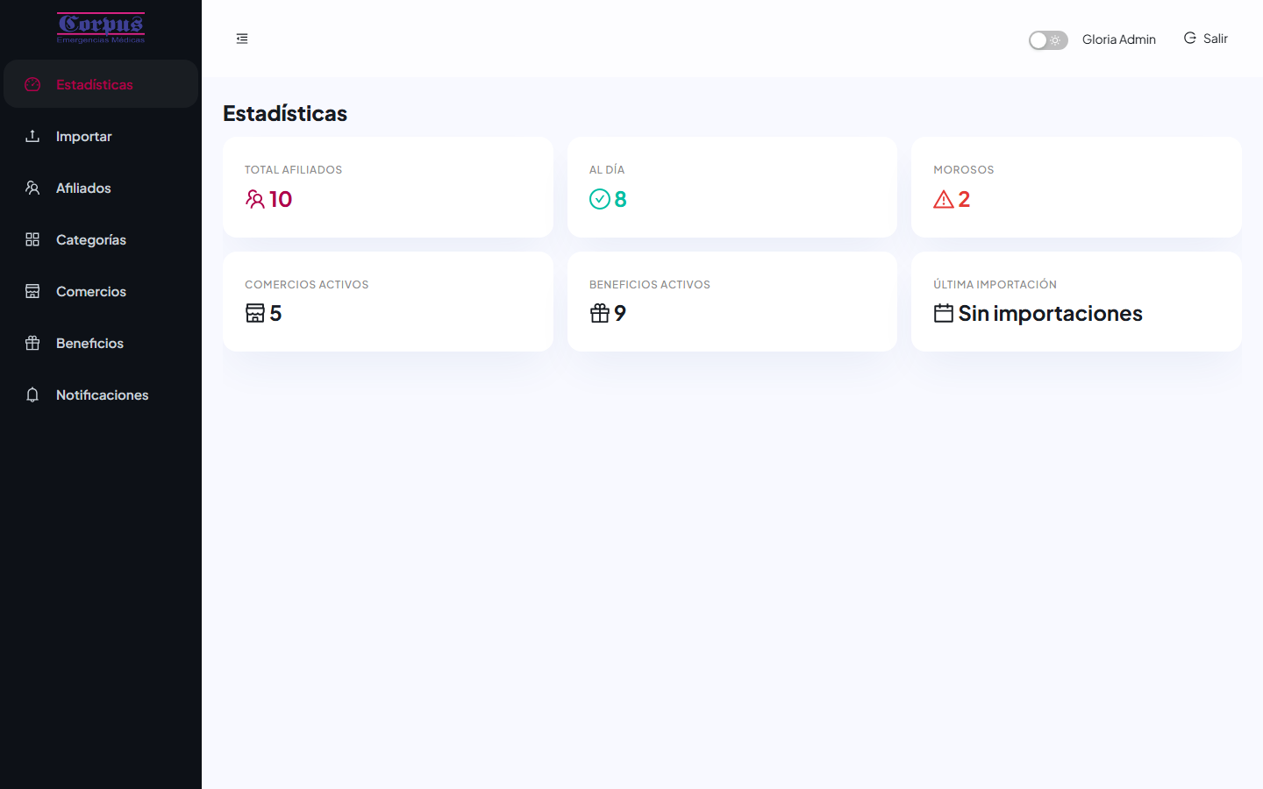This screenshot has width=1263, height=789.
Task: Click the Afiliados people icon in the sidebar
Action: click(32, 188)
